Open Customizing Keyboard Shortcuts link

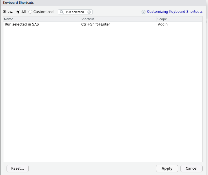coord(175,12)
